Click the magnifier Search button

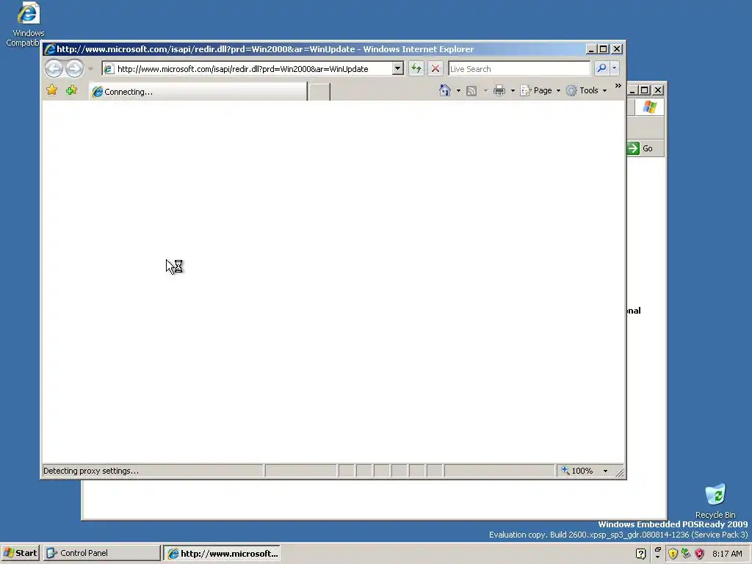[601, 68]
